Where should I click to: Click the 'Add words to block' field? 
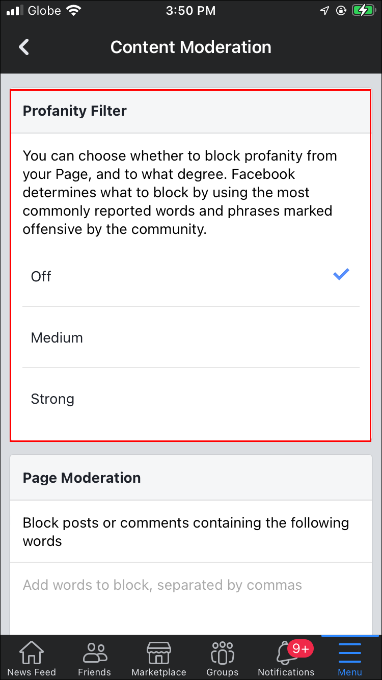[162, 585]
